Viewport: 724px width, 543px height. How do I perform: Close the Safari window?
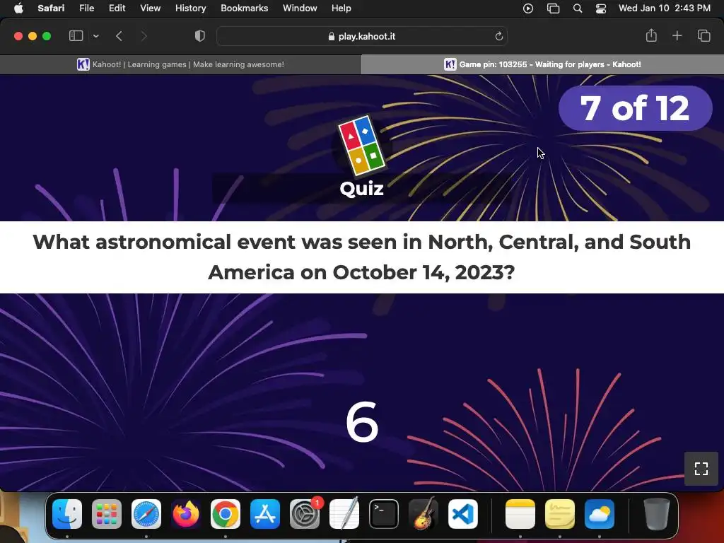[18, 36]
